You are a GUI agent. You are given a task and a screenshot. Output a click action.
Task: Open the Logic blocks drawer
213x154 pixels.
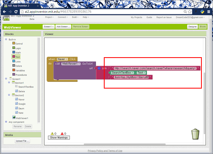point(17,48)
